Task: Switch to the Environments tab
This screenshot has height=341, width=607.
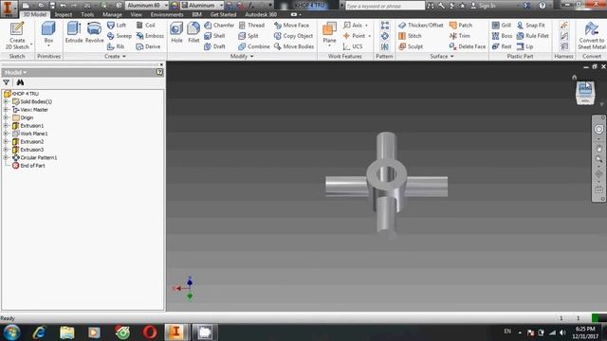Action: coord(167,15)
